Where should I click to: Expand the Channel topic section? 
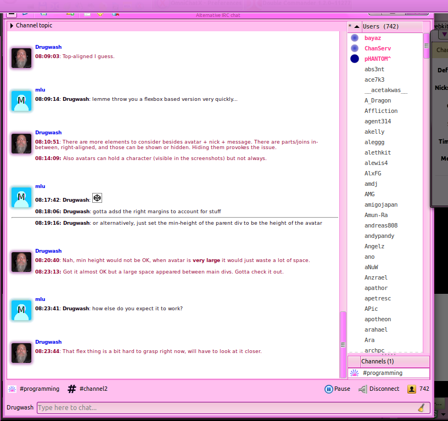[x=12, y=26]
